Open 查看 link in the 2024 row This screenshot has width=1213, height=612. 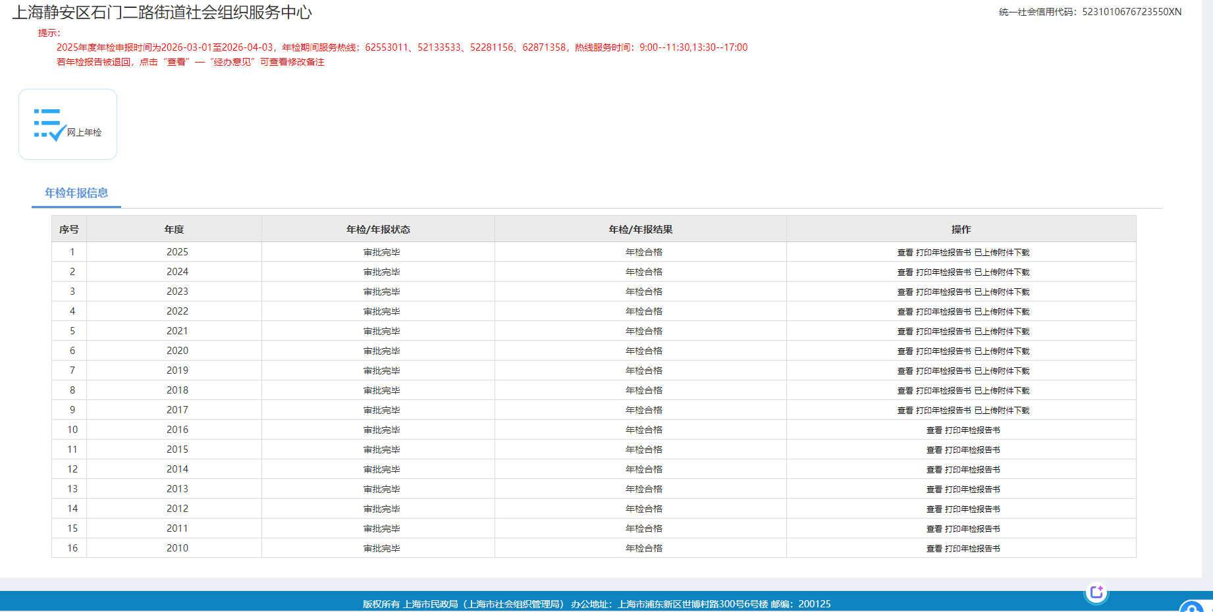click(905, 272)
